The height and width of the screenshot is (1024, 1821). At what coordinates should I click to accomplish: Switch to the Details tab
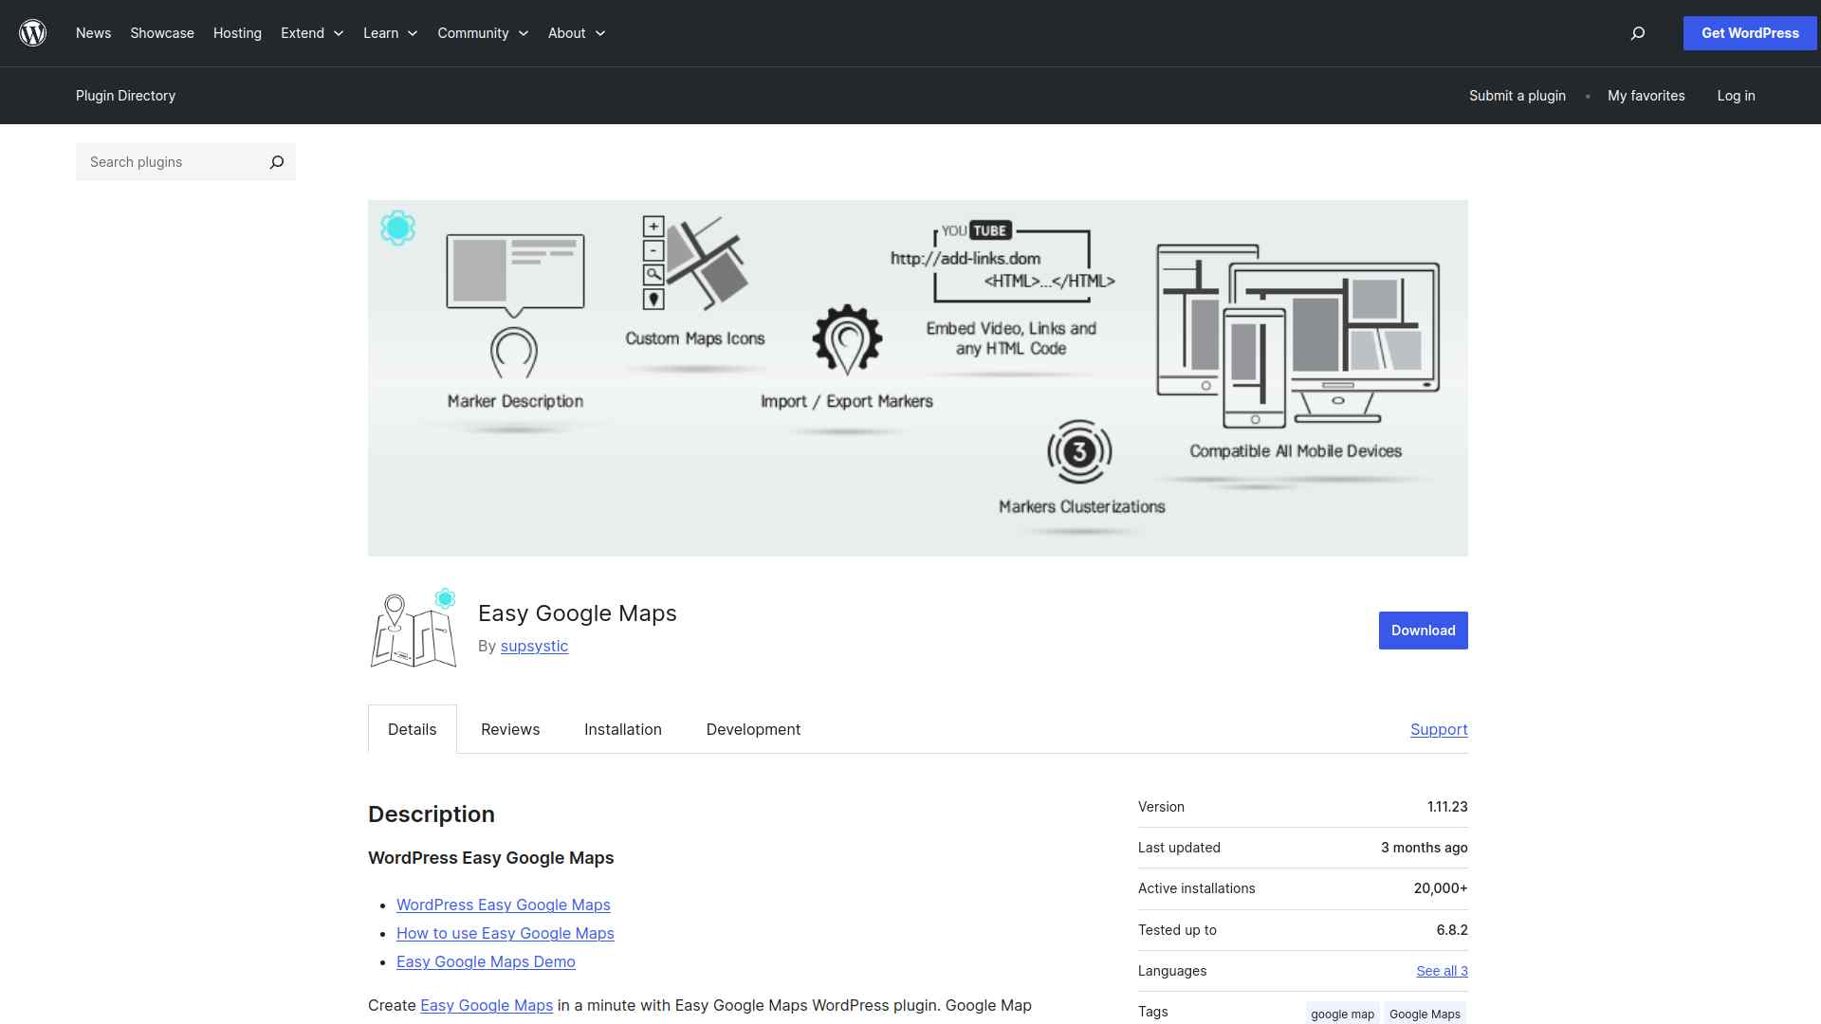click(413, 729)
